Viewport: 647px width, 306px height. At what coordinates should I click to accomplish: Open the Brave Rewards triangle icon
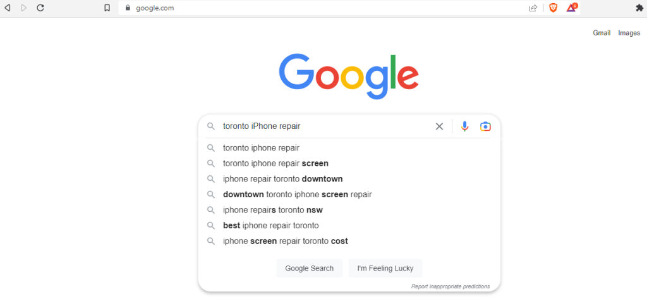pos(571,8)
